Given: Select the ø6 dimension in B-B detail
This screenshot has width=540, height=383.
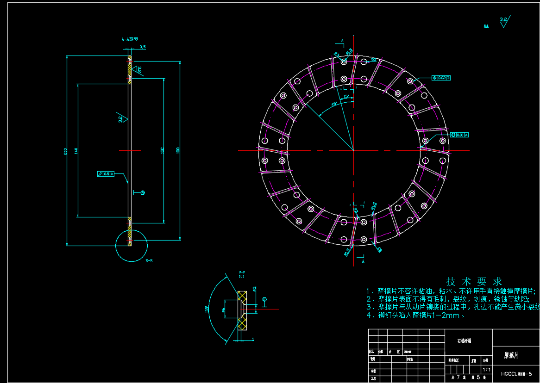Looking at the screenshot, I should click(x=223, y=309).
